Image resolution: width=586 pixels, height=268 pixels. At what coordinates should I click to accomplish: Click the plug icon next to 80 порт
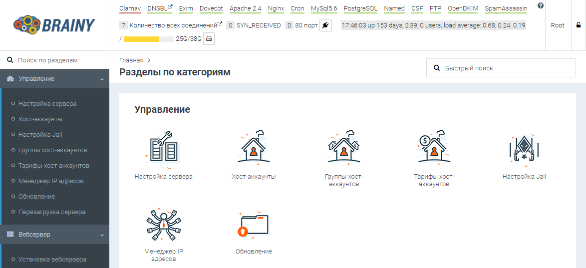(x=325, y=25)
